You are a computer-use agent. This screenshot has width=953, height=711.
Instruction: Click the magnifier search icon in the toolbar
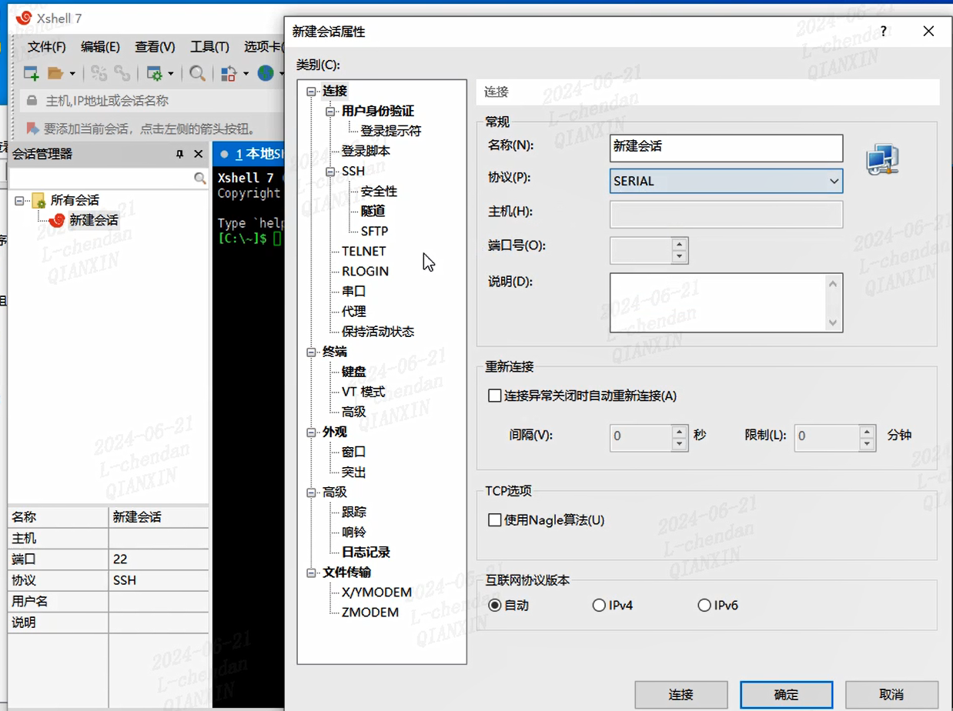(x=197, y=73)
